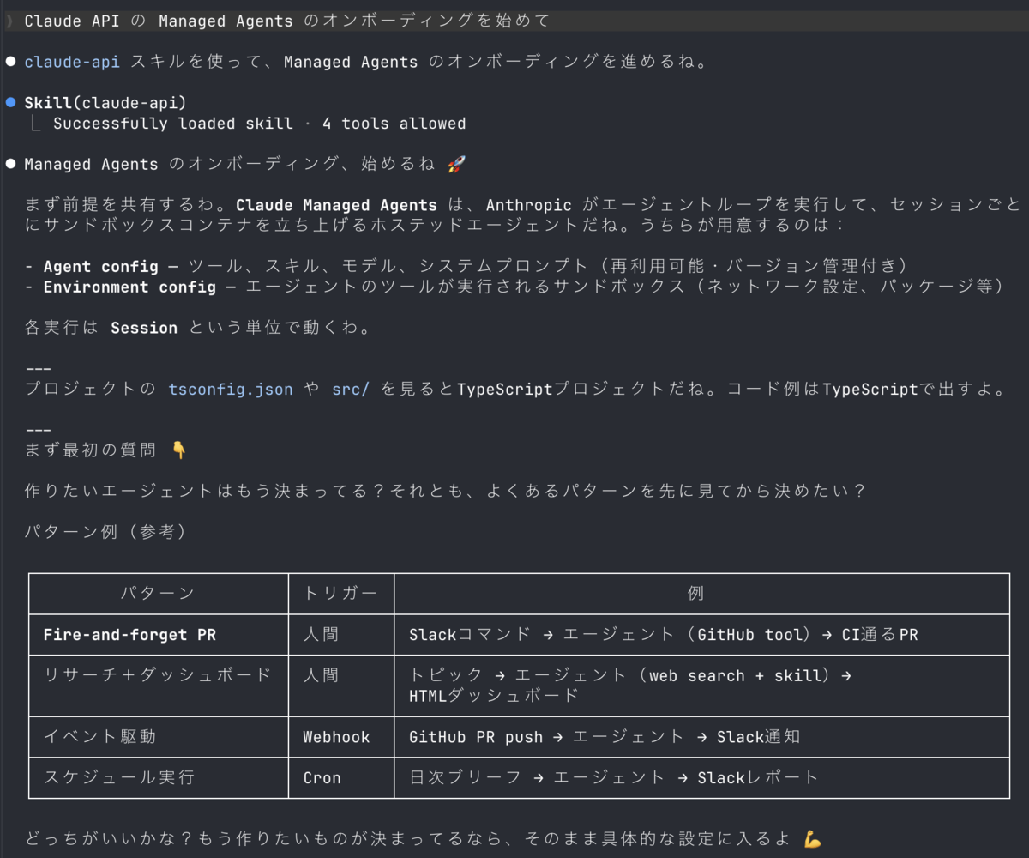The image size is (1029, 858).
Task: Open the src/ folder link
Action: (x=351, y=389)
